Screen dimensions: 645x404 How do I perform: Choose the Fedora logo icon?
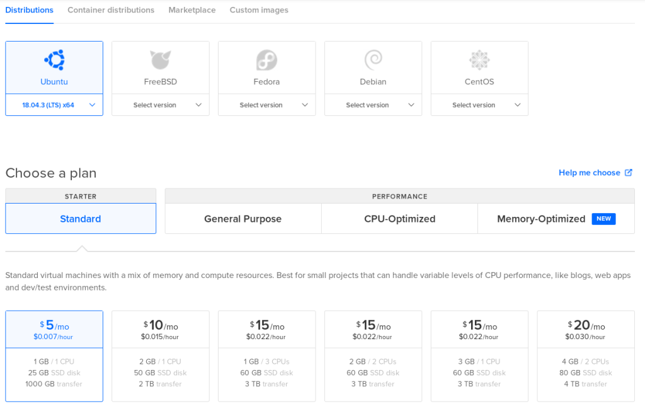point(267,61)
